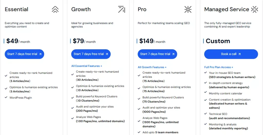Screen dimensions: 263x135
Task: Click checkmark next to Add upto 5 team members
Action: point(139,132)
